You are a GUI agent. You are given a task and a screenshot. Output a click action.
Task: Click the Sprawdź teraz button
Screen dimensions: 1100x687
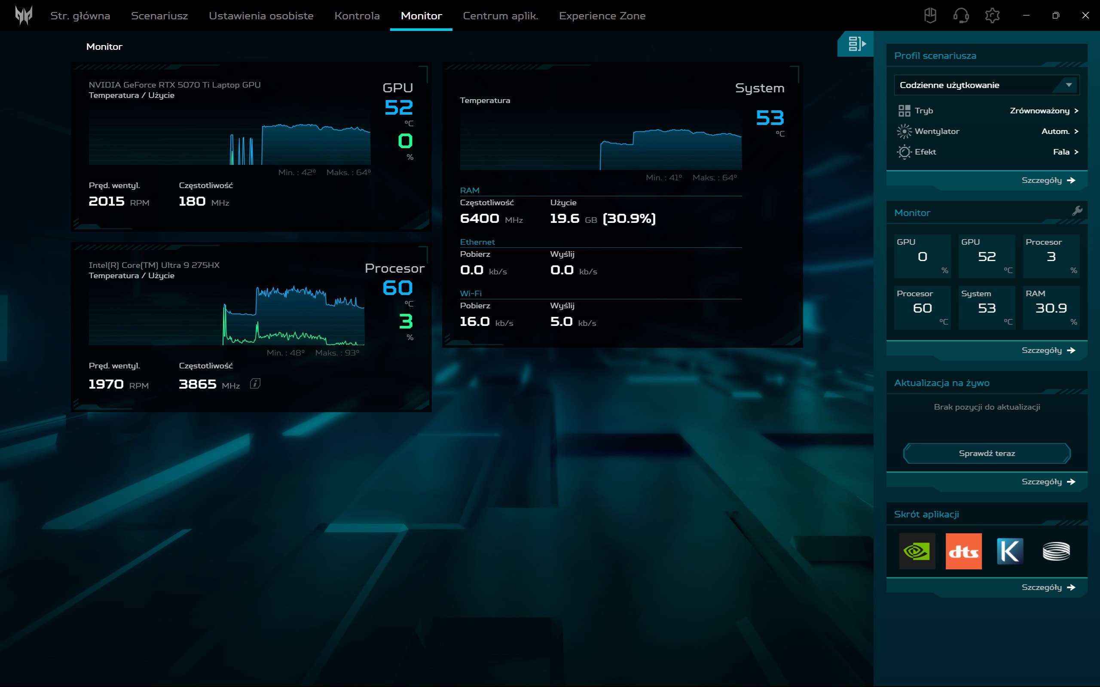[987, 453]
